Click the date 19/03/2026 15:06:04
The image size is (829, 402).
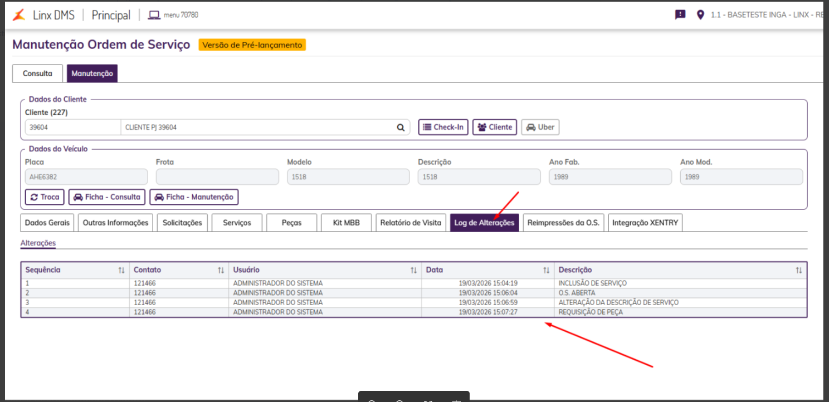click(x=488, y=293)
